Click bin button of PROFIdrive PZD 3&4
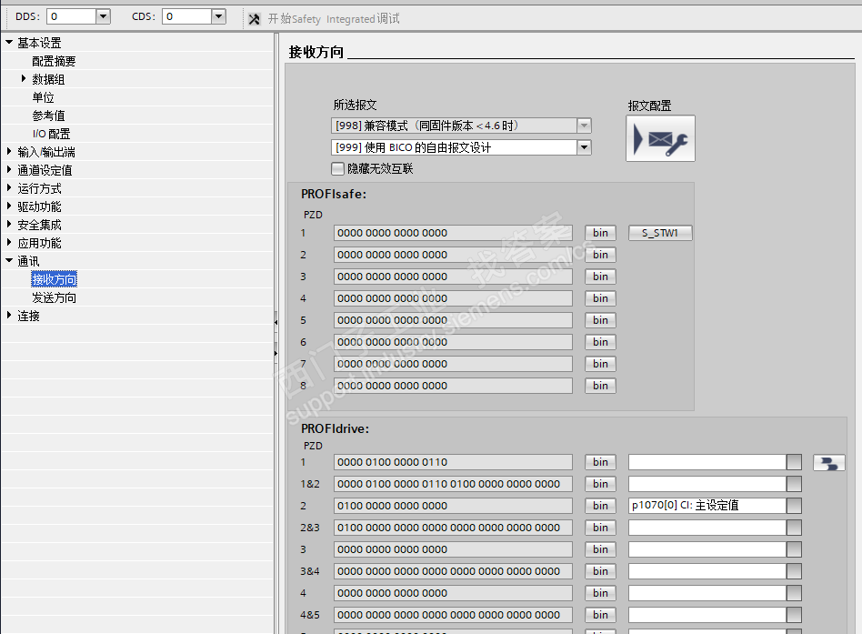862x634 pixels. (600, 571)
